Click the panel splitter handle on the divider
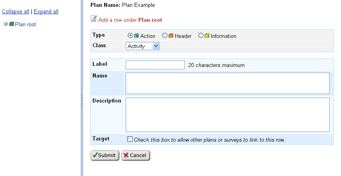Viewport: 341px width, 176px height. [81, 101]
